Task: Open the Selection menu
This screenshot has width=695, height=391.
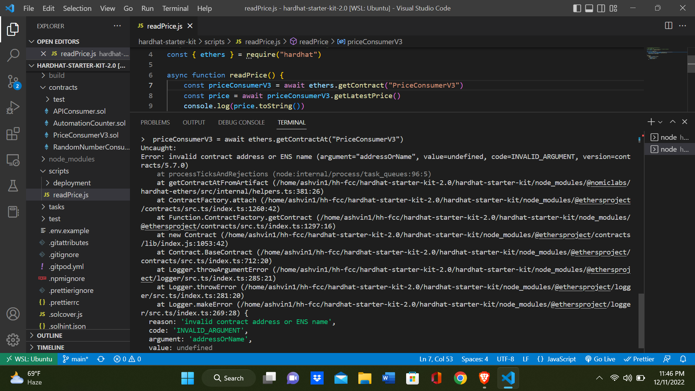Action: tap(77, 8)
